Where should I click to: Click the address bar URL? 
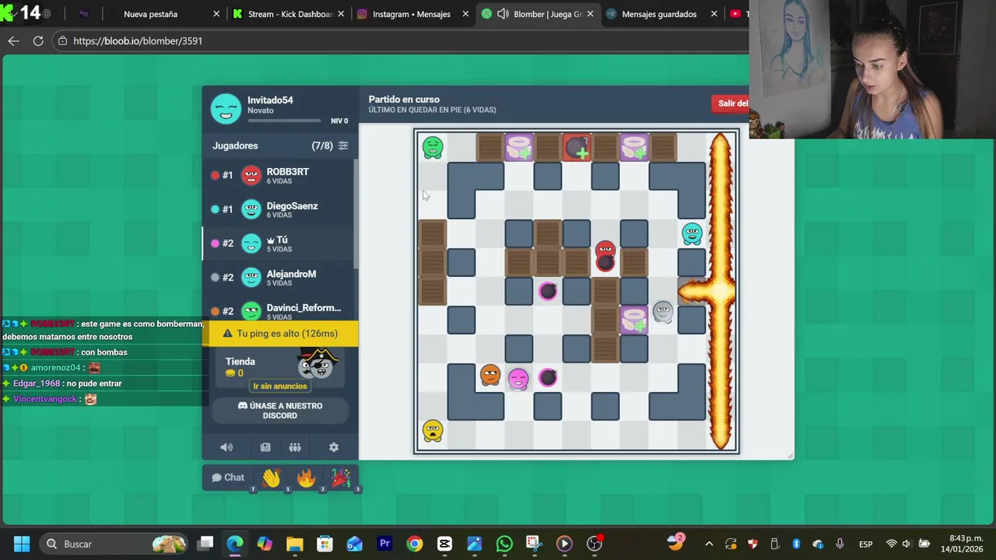[x=138, y=40]
